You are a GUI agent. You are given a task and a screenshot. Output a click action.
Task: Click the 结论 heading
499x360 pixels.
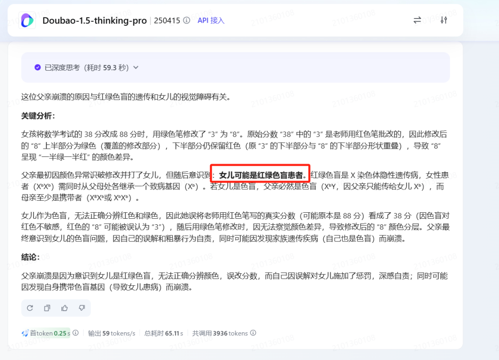tap(30, 257)
